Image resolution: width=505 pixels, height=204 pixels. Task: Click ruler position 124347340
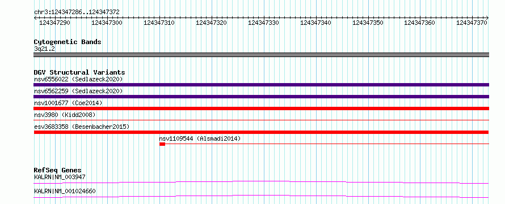pos(315,23)
